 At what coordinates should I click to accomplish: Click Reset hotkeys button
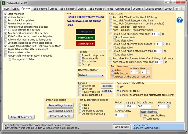pyautogui.click(x=149, y=112)
